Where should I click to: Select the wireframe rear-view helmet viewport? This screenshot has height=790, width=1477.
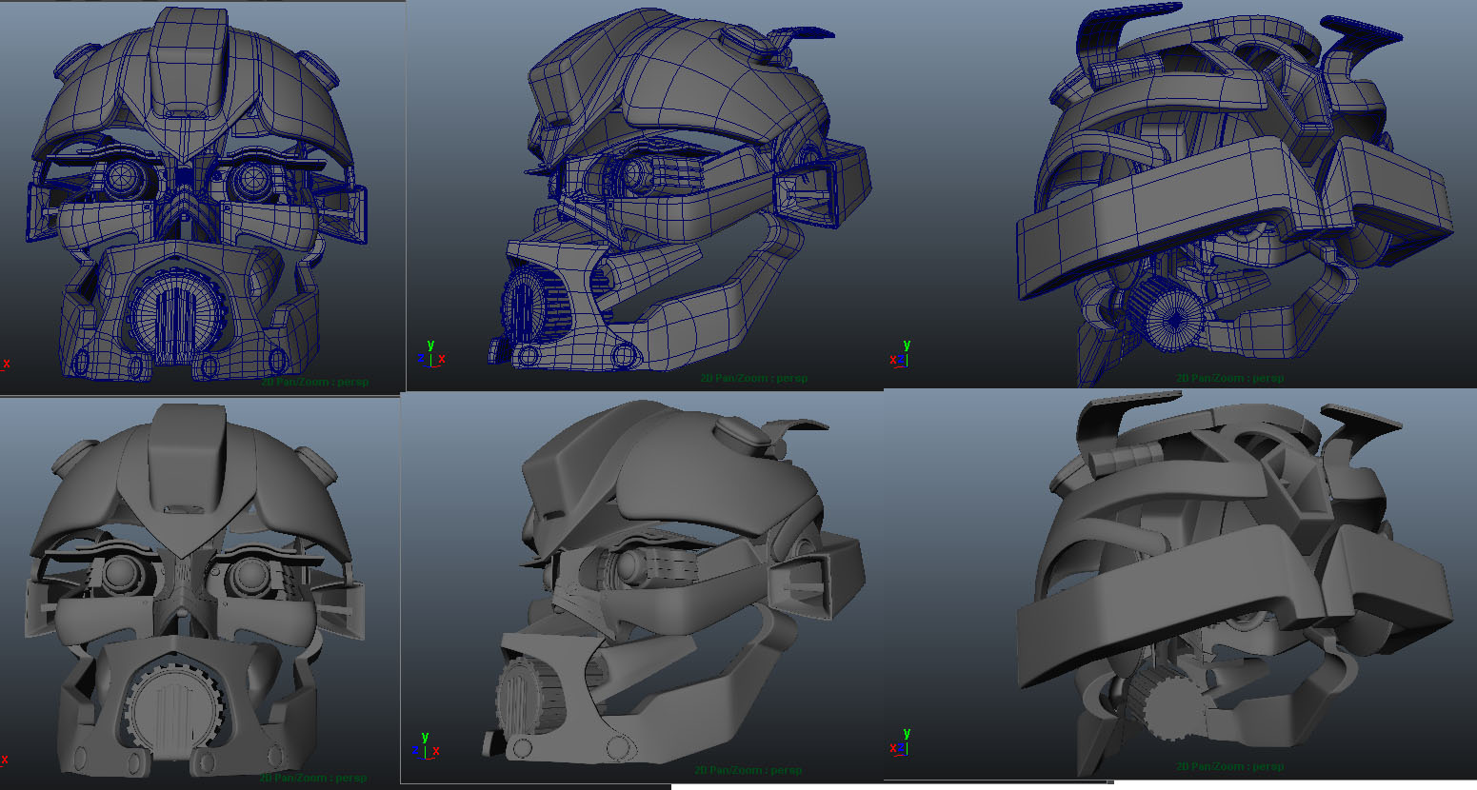(x=1181, y=193)
